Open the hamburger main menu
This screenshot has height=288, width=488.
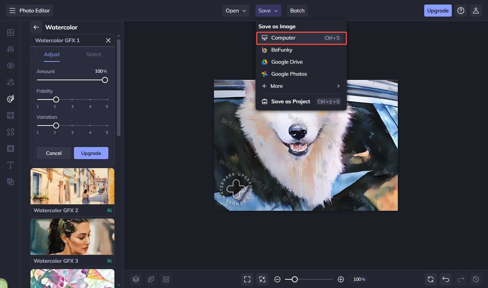click(x=12, y=11)
